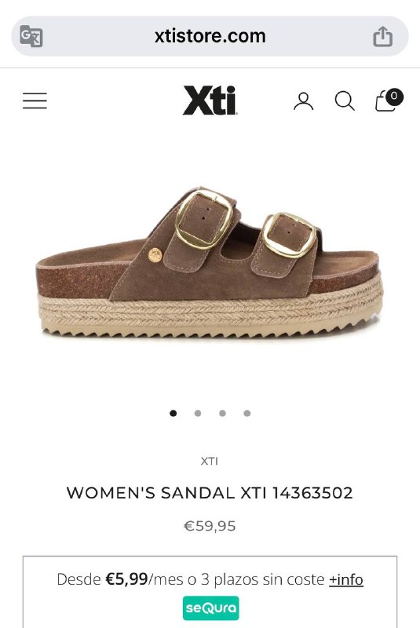
Task: Click the Xti logo to go home
Action: tap(210, 100)
